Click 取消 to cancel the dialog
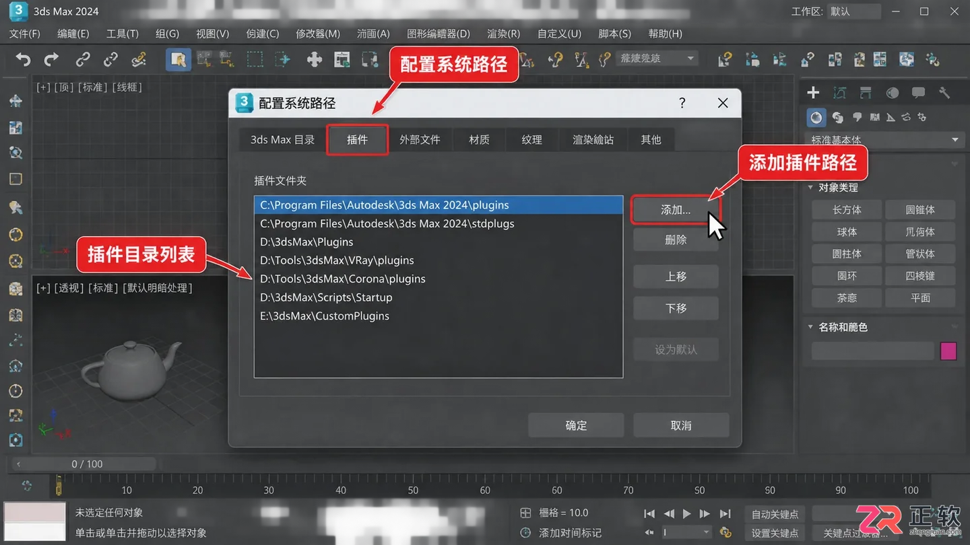Screen dimensions: 970x545 [x=681, y=425]
